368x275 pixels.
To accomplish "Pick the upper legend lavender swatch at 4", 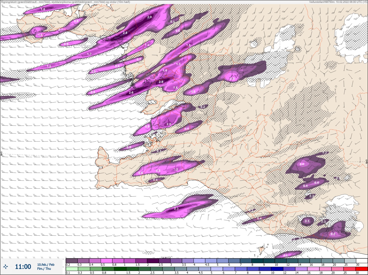I will point(200,260).
